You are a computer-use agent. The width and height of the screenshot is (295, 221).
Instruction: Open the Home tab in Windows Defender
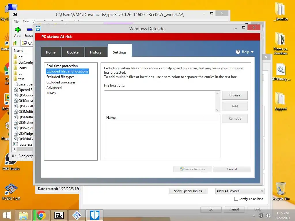coord(51,52)
